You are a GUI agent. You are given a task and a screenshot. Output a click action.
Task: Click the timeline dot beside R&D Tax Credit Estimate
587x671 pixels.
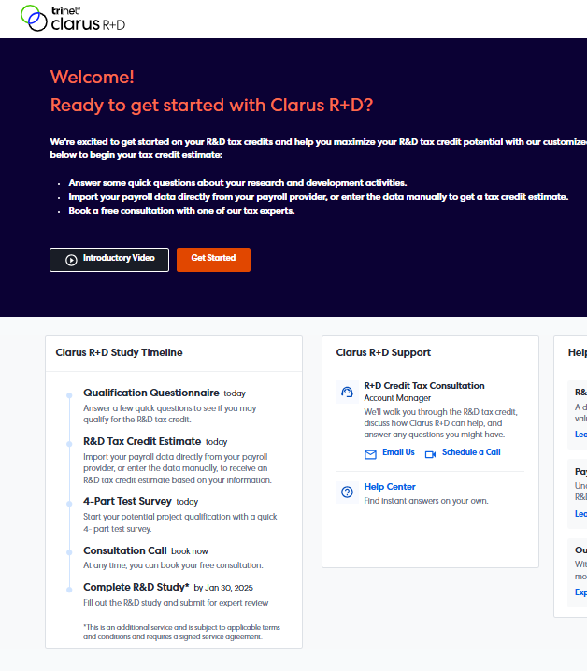(x=69, y=444)
